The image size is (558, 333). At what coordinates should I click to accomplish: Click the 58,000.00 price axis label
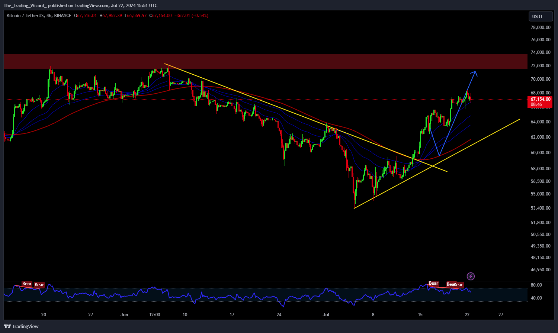(x=541, y=169)
